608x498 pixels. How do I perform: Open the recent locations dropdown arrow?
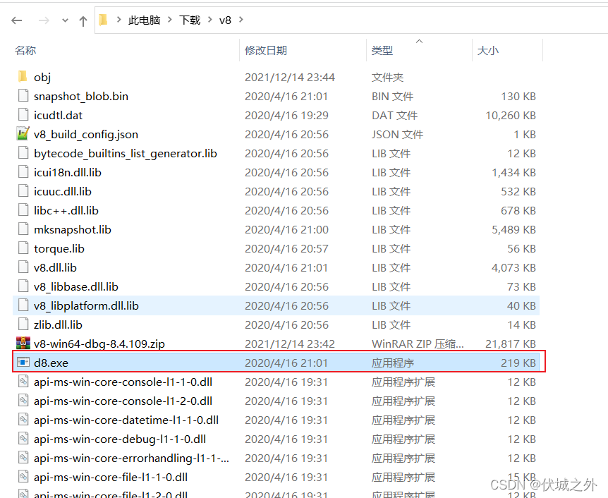(65, 20)
